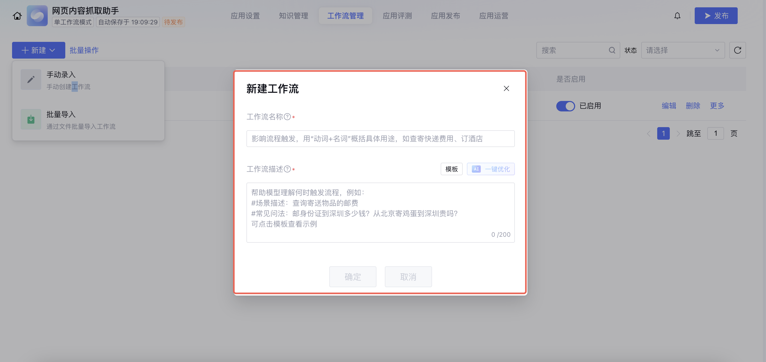Click the next page chevron

coord(678,133)
